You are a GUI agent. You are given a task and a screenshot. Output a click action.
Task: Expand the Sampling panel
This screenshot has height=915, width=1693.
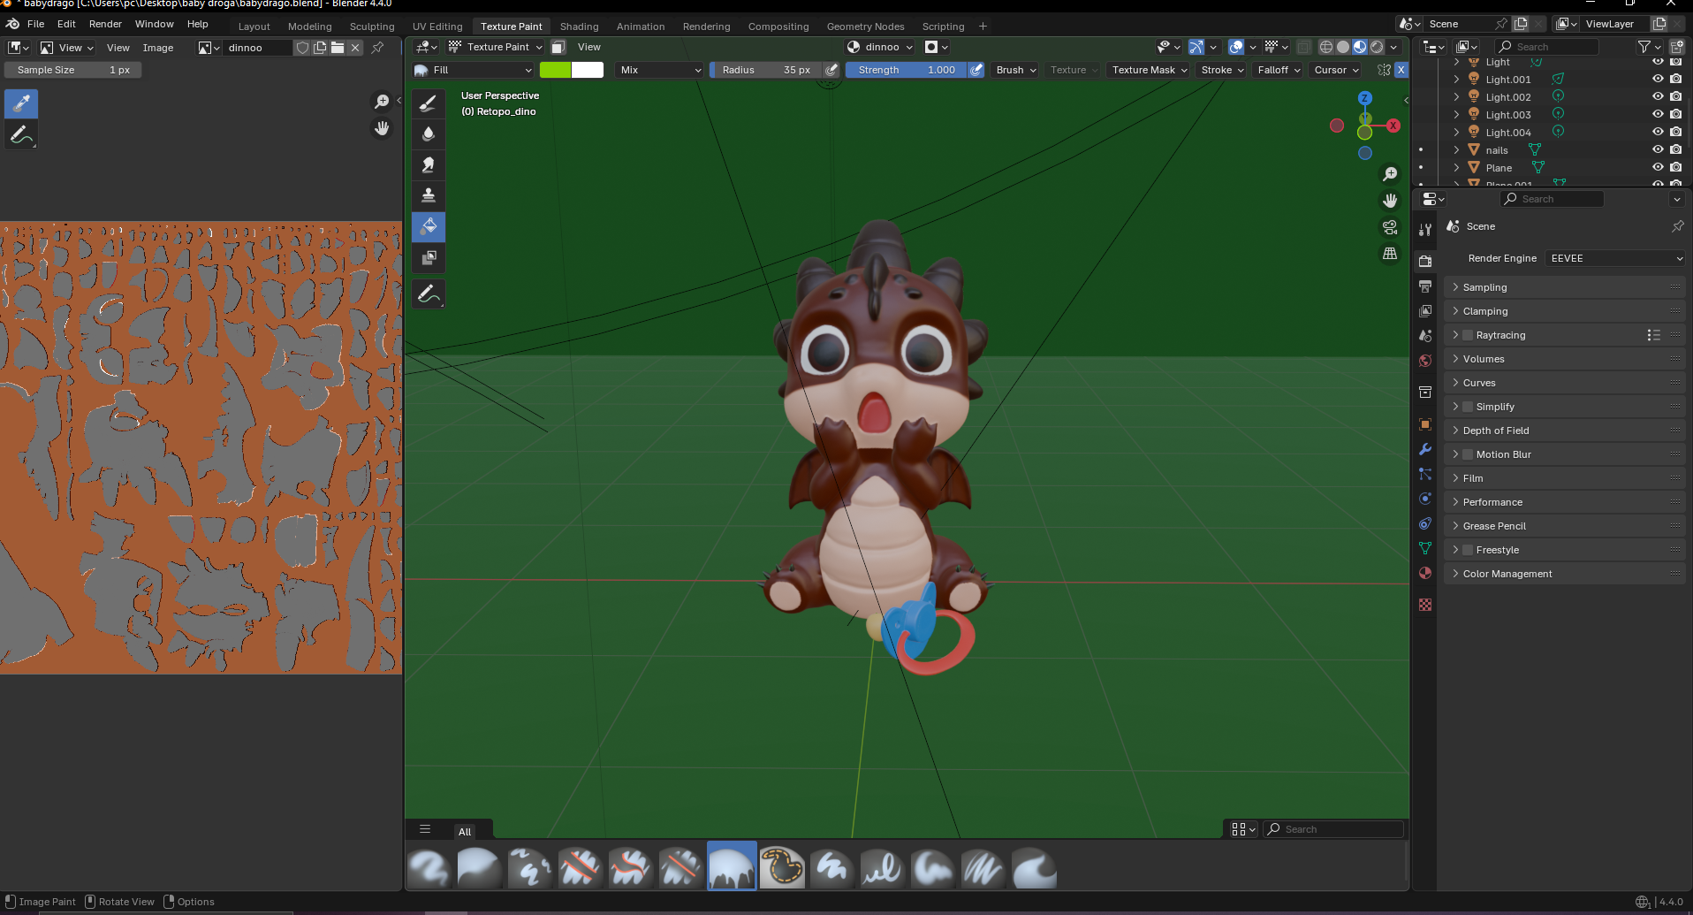click(x=1484, y=287)
